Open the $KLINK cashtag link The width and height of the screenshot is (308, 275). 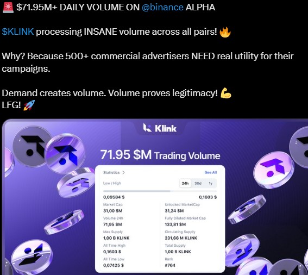pyautogui.click(x=18, y=32)
